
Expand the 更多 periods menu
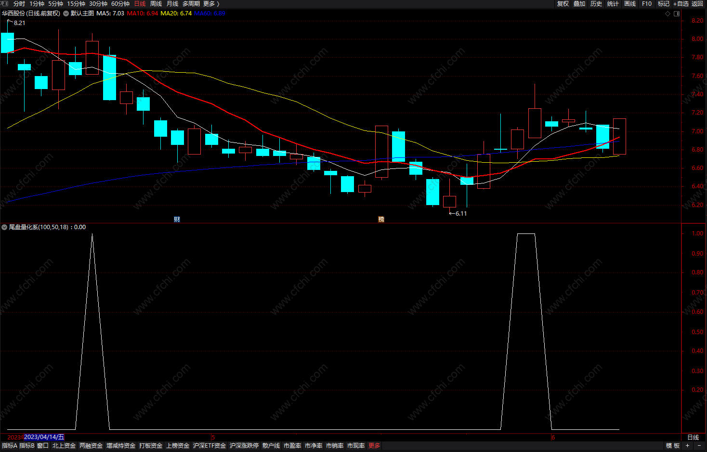click(211, 4)
